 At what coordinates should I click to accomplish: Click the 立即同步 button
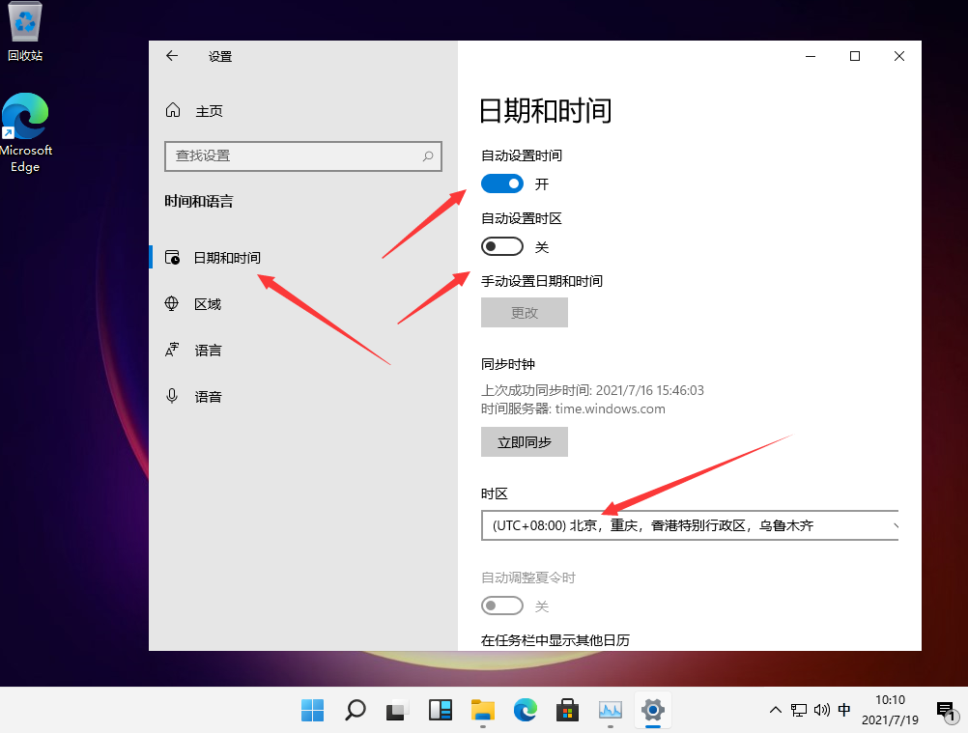click(x=525, y=441)
